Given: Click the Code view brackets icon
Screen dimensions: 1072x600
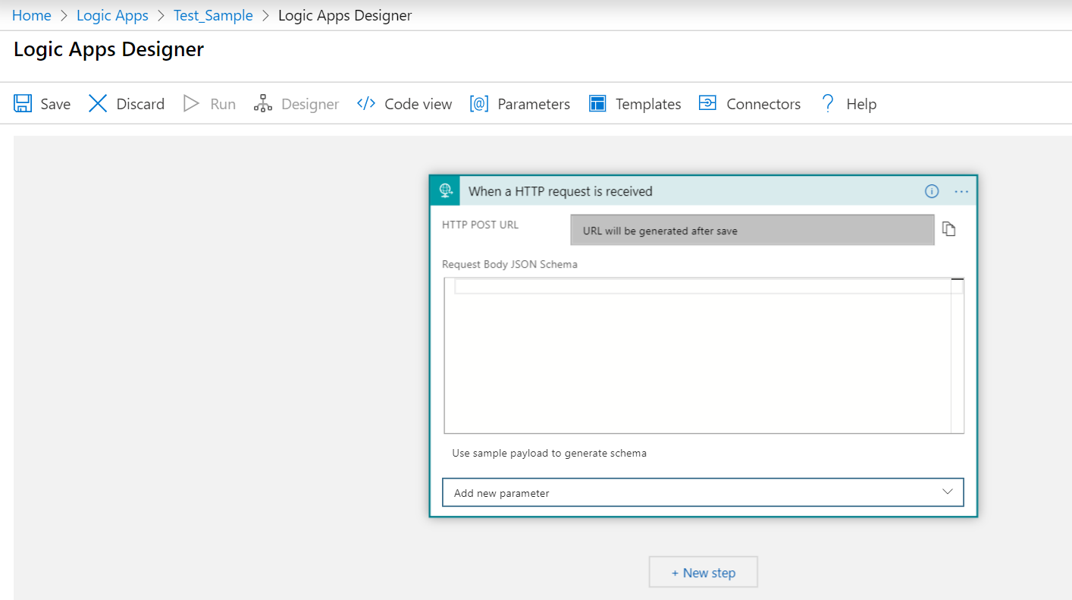Looking at the screenshot, I should click(366, 104).
